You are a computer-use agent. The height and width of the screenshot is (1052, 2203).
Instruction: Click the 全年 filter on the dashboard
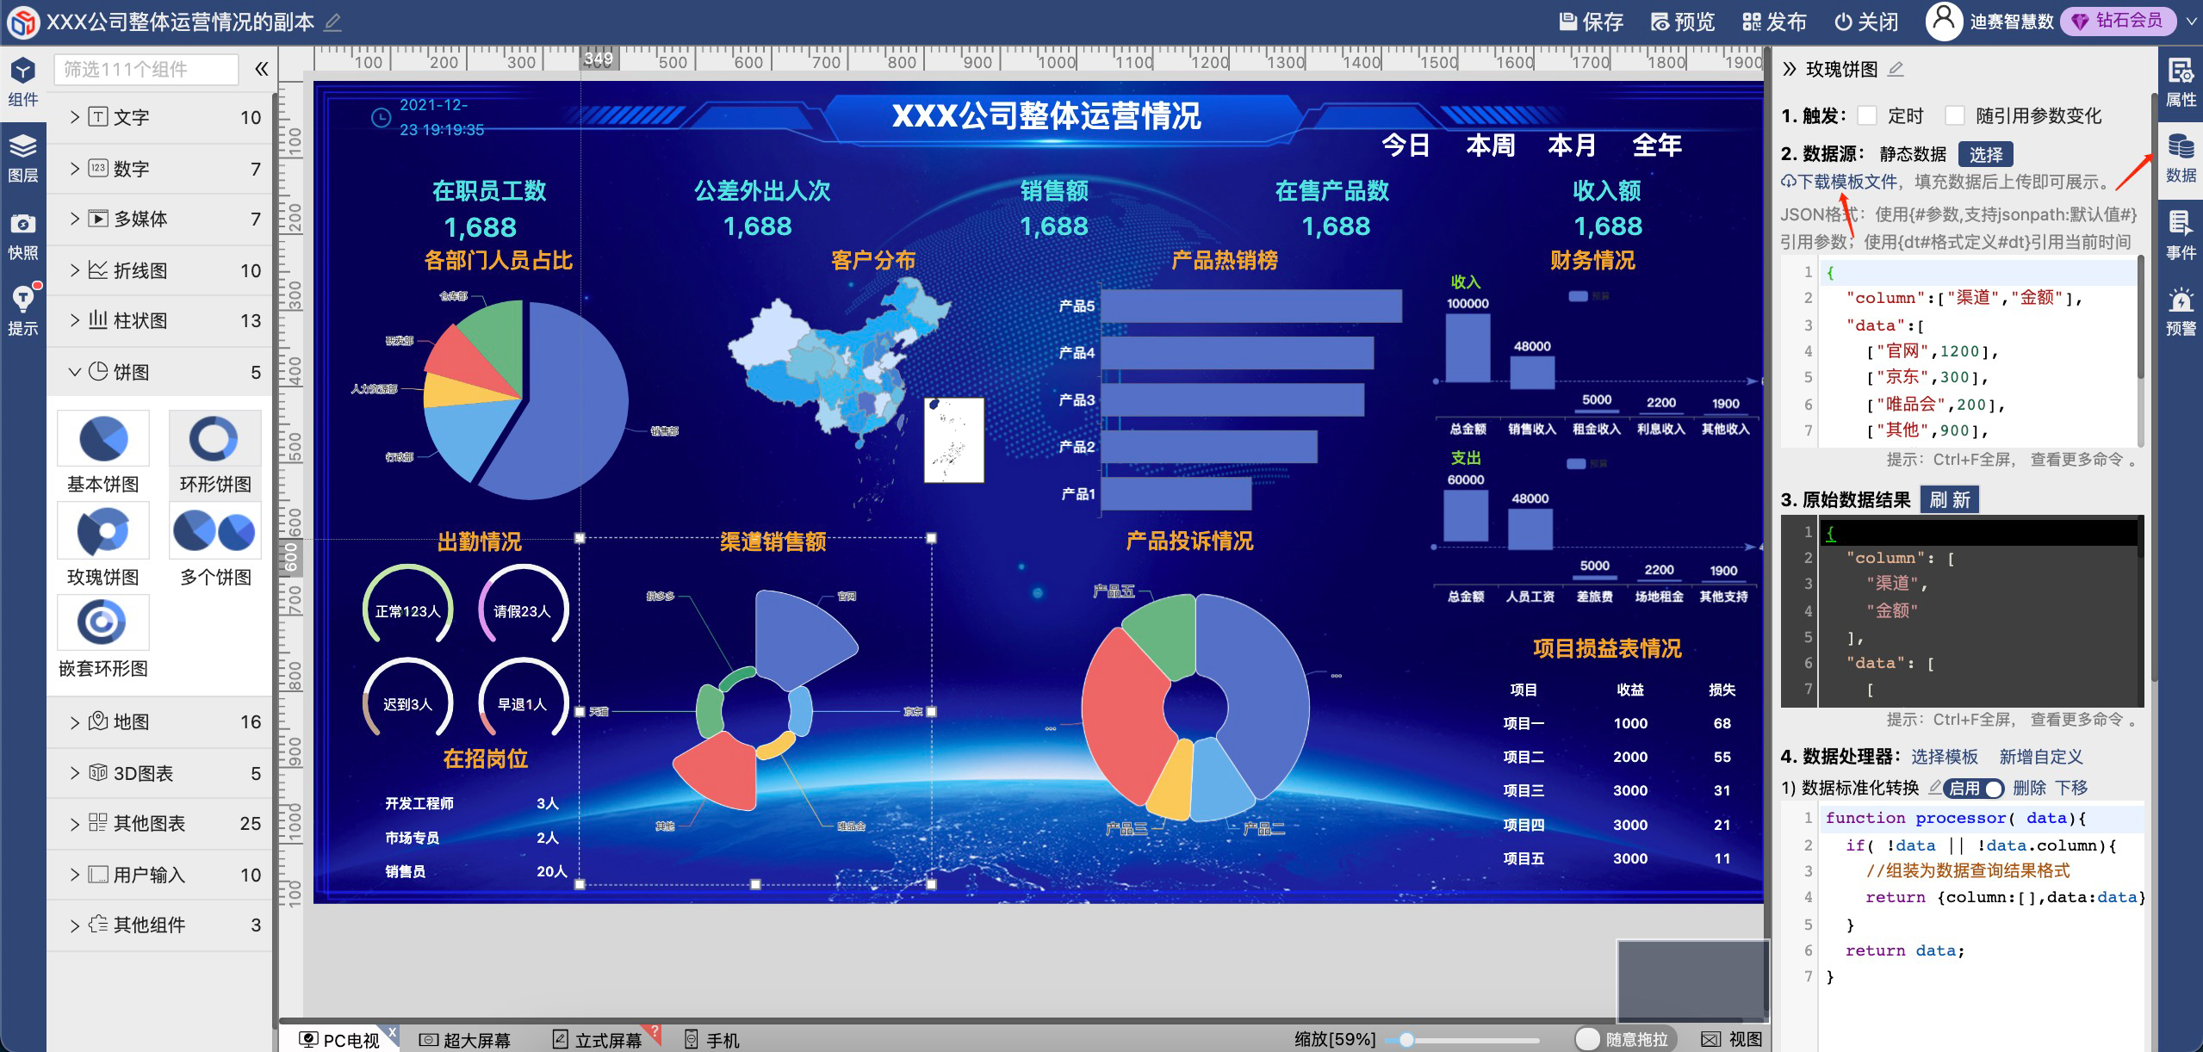(1657, 145)
